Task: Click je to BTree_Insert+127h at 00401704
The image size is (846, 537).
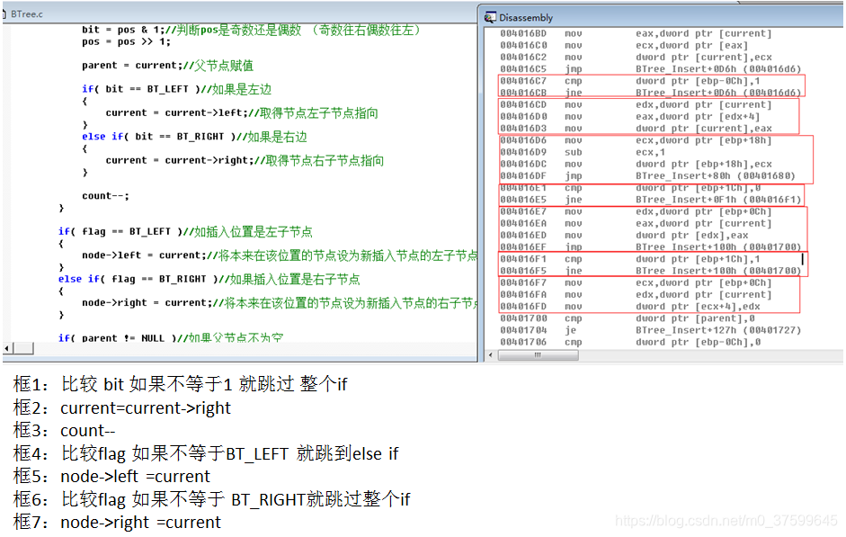Action: (x=650, y=330)
